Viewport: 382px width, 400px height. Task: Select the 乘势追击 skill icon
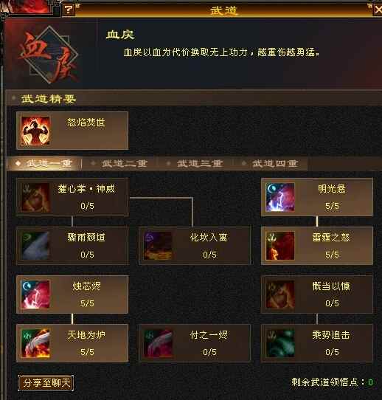[x=280, y=343]
